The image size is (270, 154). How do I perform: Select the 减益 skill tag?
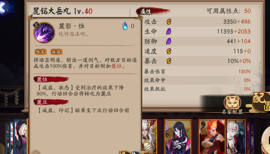[56, 51]
